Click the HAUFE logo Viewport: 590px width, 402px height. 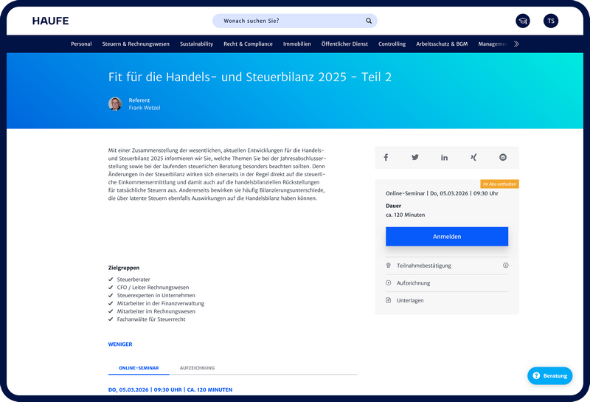(50, 21)
